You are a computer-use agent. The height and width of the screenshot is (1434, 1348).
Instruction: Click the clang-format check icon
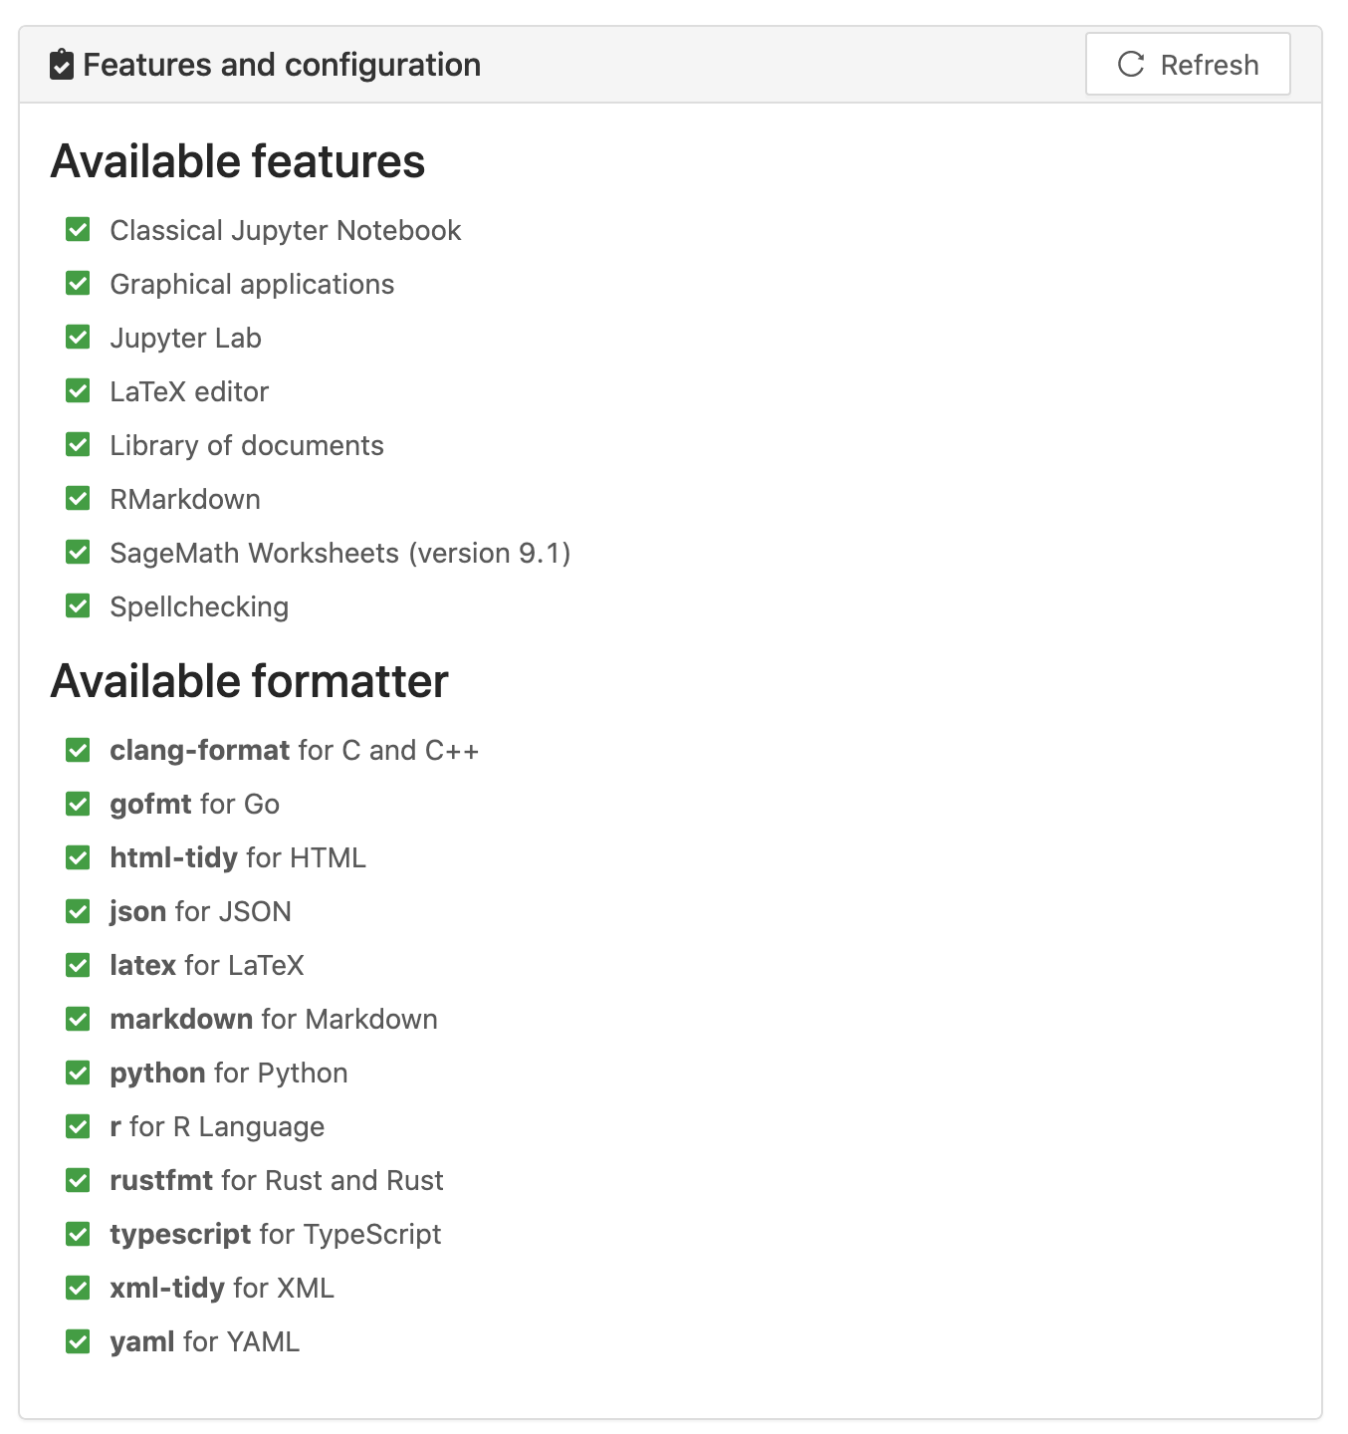(78, 750)
